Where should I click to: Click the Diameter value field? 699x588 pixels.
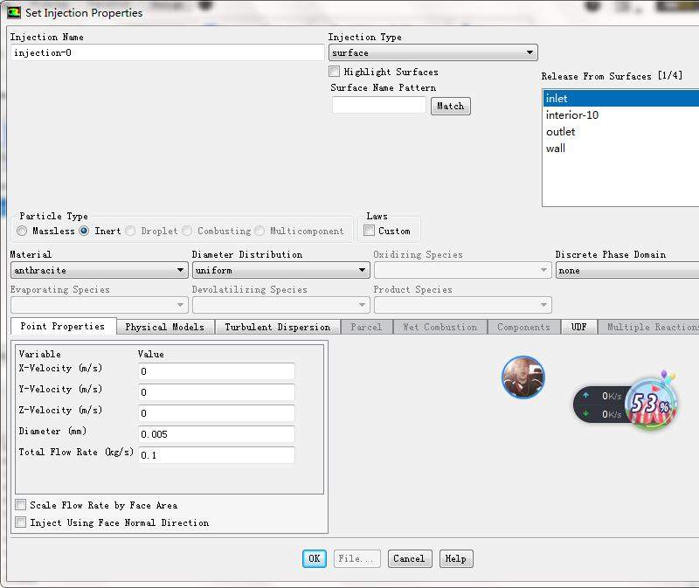[216, 433]
